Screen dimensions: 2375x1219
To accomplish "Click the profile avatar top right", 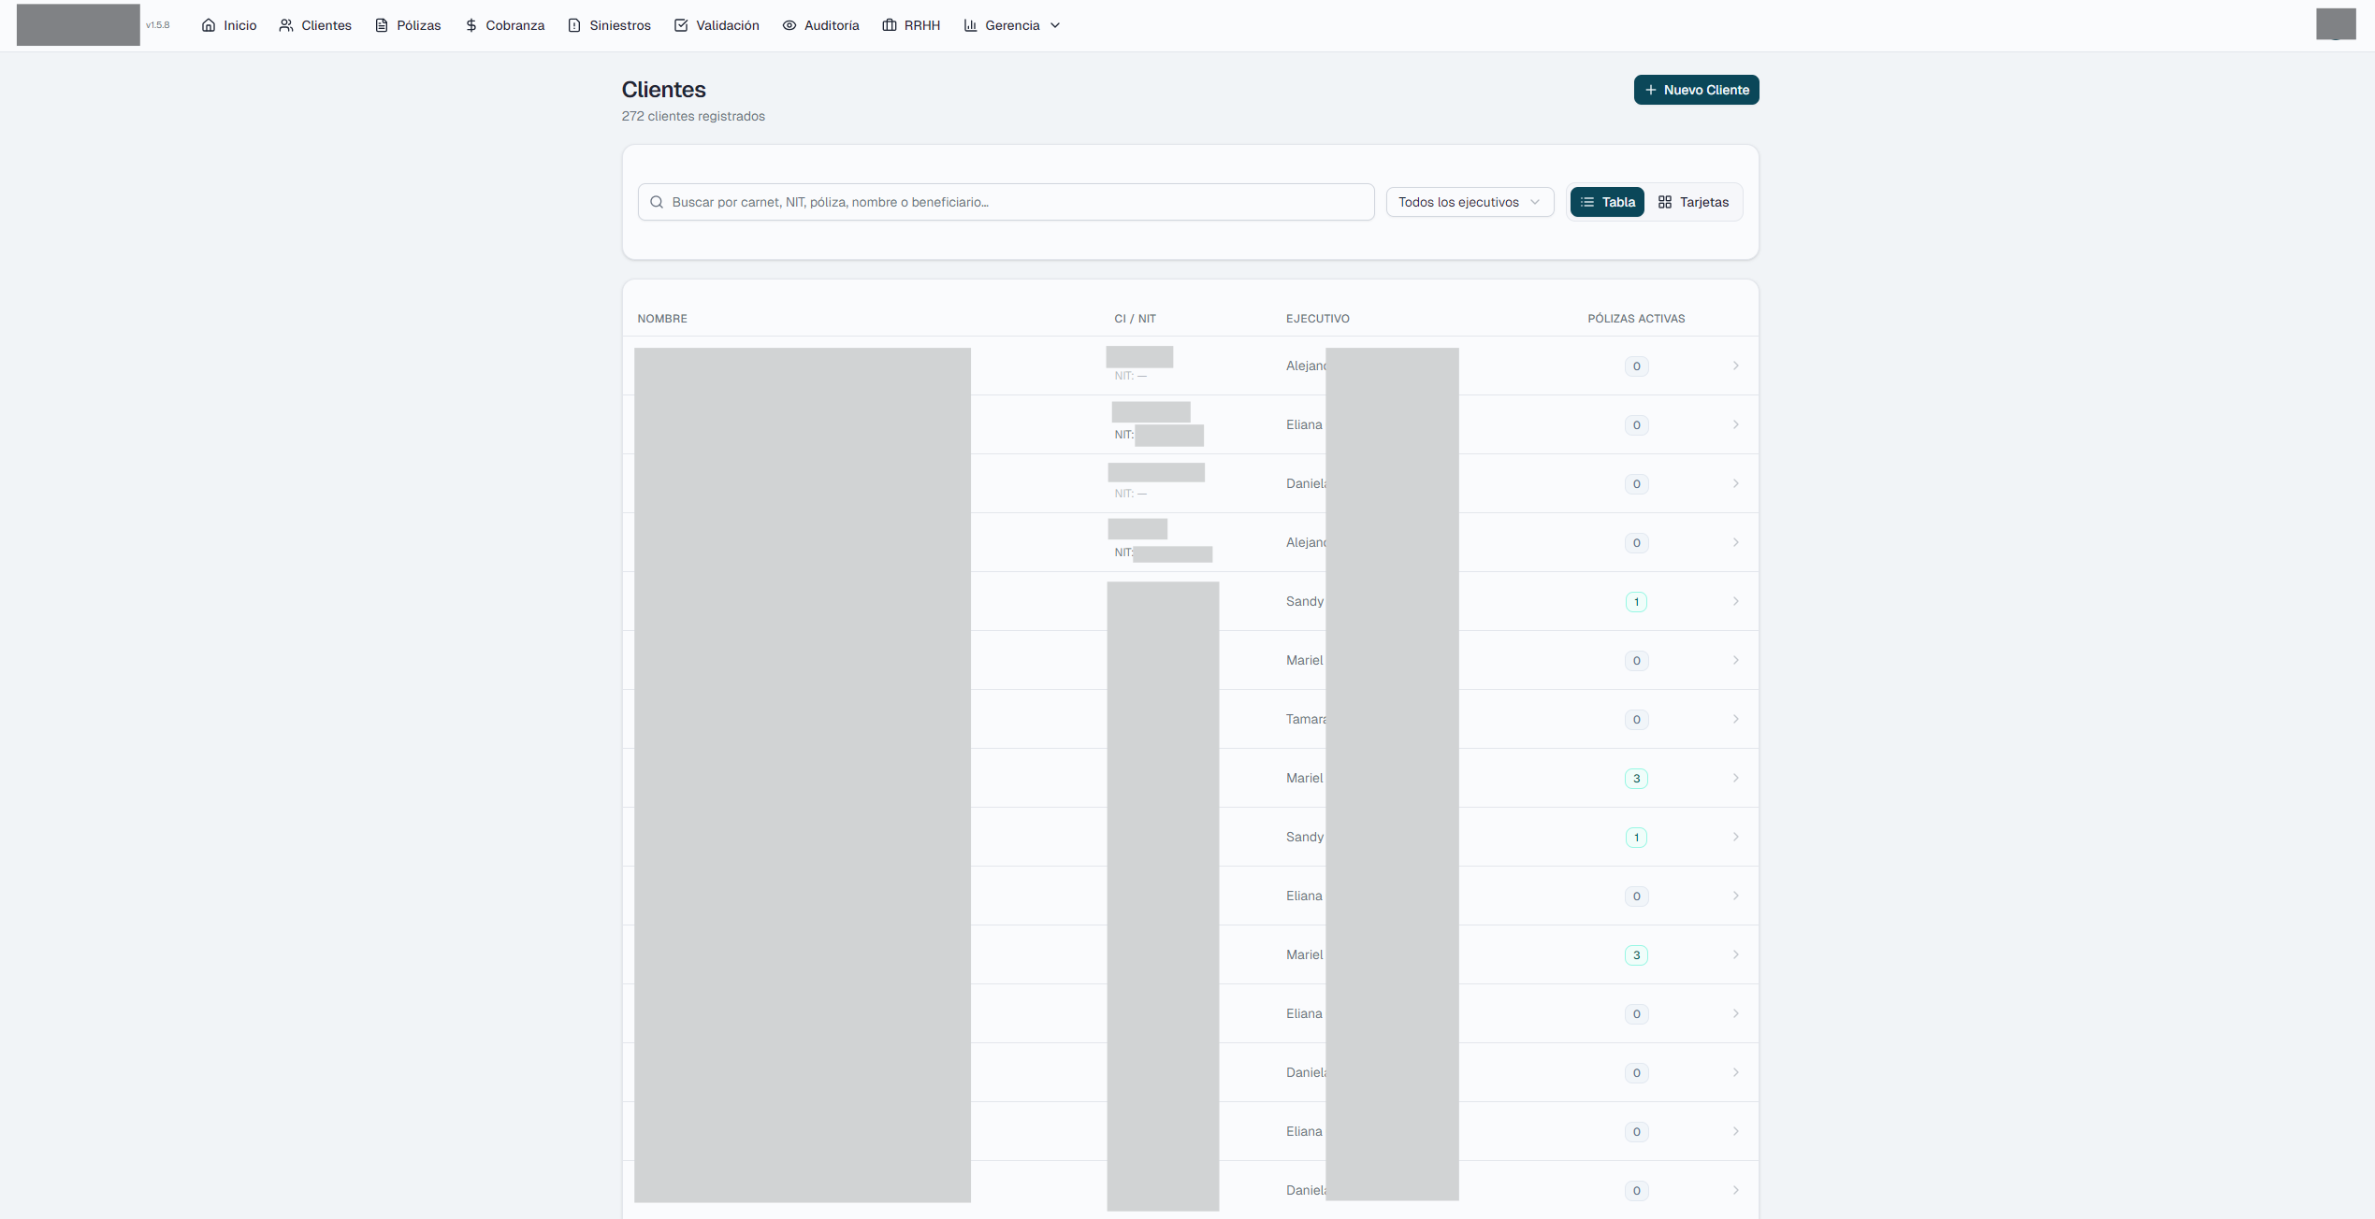I will (2337, 24).
